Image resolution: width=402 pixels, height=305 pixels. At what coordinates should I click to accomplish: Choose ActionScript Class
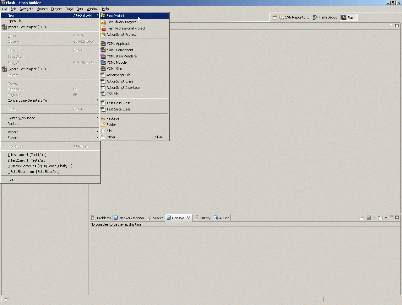[134, 81]
